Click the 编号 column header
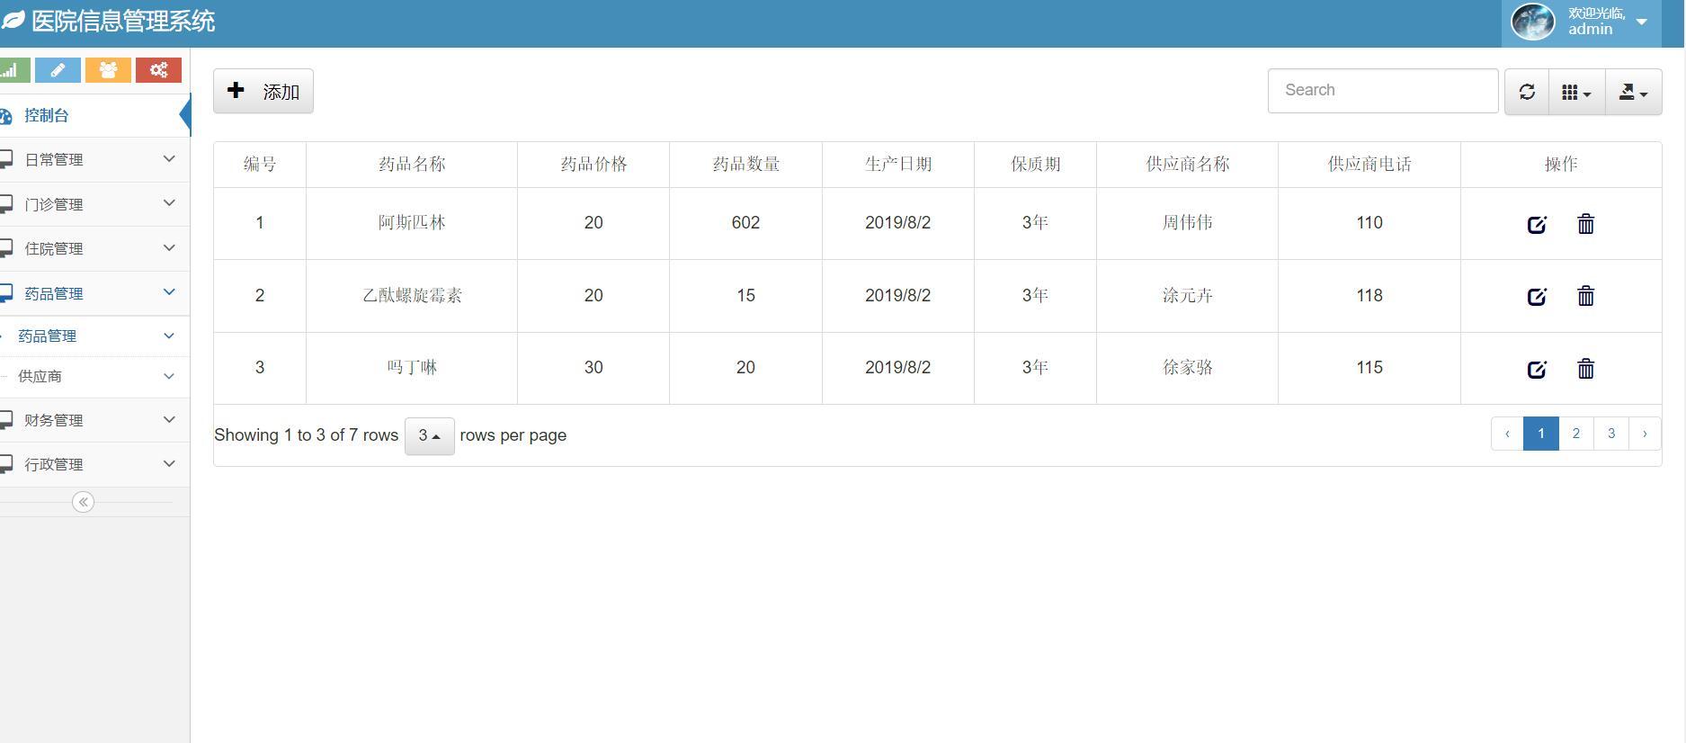Image resolution: width=1686 pixels, height=743 pixels. 260,165
